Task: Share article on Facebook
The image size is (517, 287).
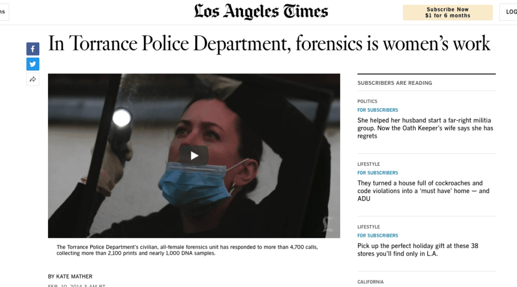Action: pos(33,49)
